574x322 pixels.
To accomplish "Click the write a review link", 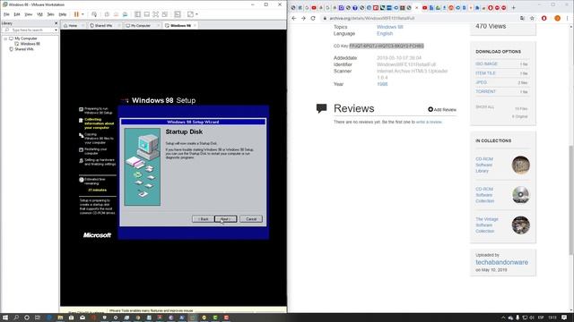I will tap(429, 122).
